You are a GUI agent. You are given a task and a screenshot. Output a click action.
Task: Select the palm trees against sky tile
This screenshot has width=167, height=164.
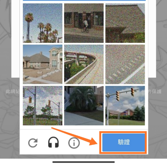43,23
